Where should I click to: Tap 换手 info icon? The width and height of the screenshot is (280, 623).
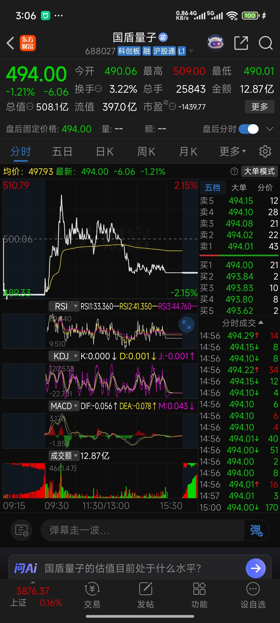tap(99, 89)
